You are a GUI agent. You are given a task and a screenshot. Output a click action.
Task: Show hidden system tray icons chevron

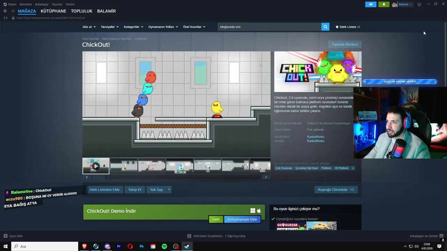click(x=405, y=246)
